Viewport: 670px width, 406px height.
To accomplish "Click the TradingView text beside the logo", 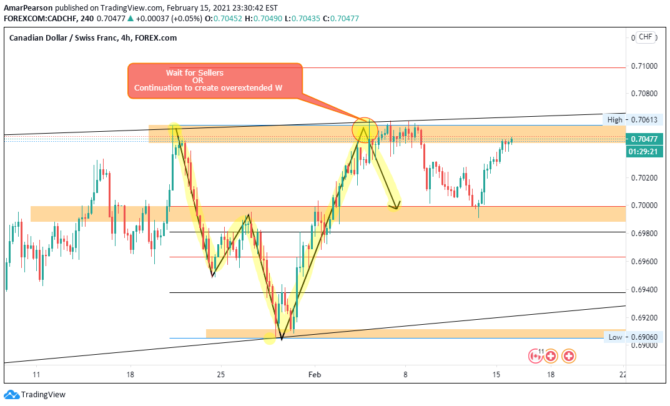I will click(43, 395).
